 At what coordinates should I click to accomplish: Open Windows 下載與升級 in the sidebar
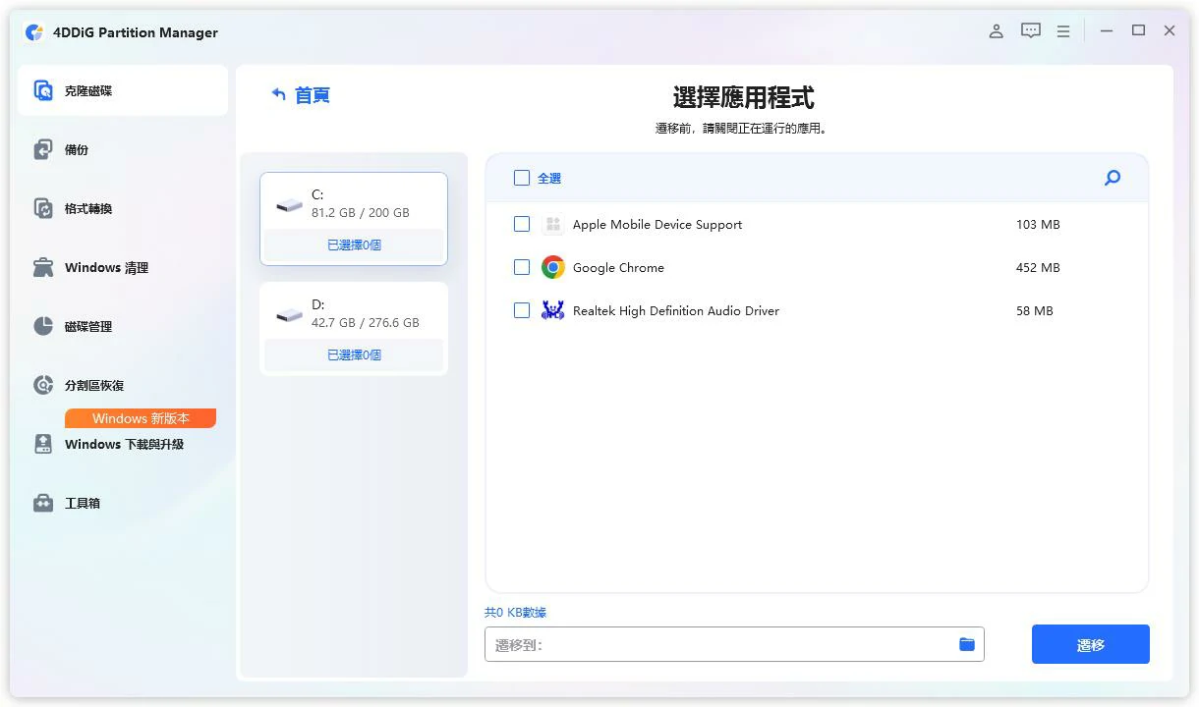[x=123, y=444]
